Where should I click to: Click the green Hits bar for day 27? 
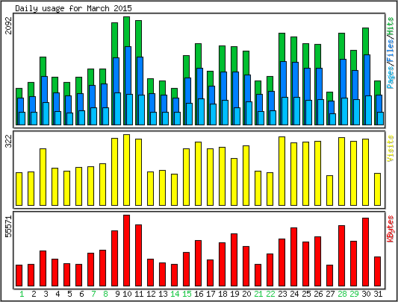point(330,96)
